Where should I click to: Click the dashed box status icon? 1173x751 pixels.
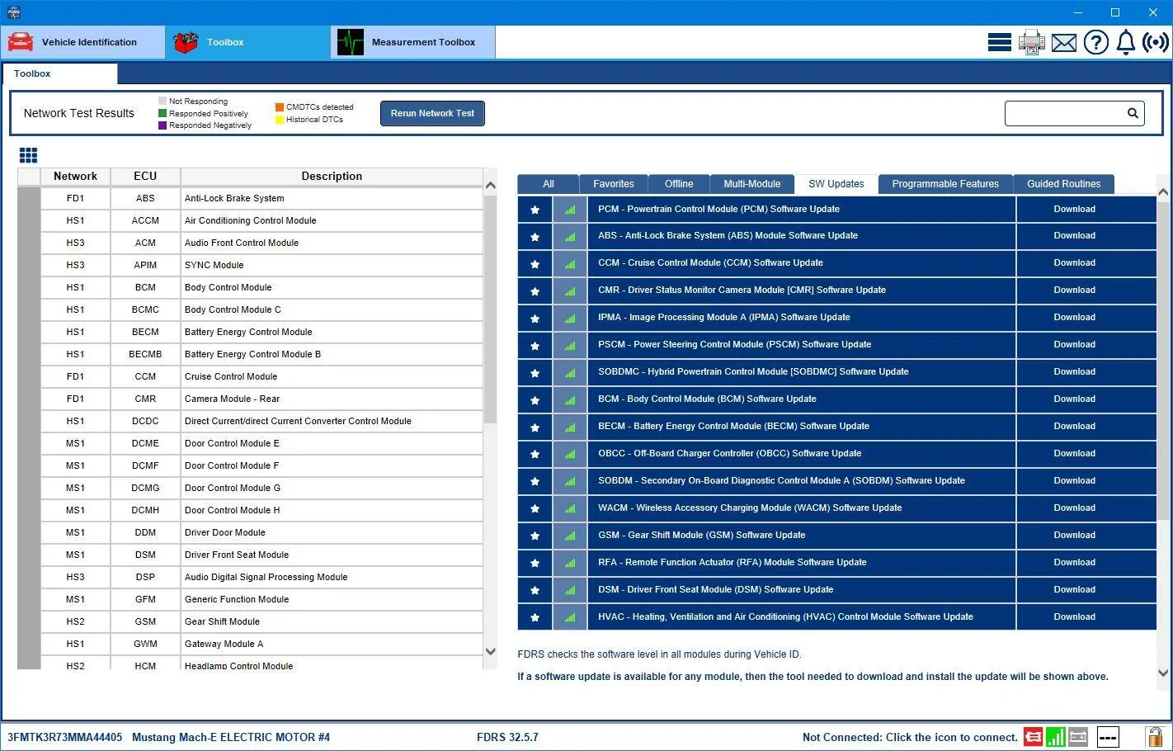pos(1108,736)
